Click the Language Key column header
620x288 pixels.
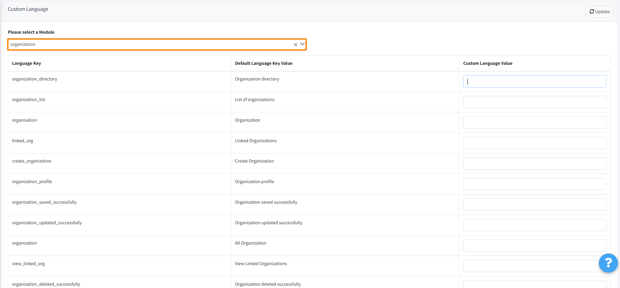tap(26, 63)
